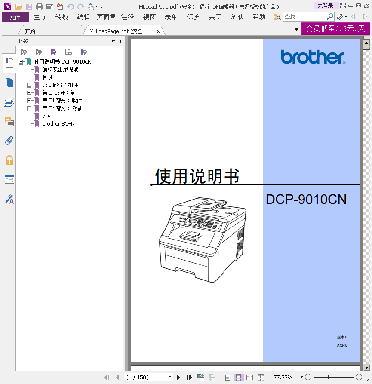This screenshot has width=372, height=384.
Task: Go to the first page
Action: click(107, 377)
